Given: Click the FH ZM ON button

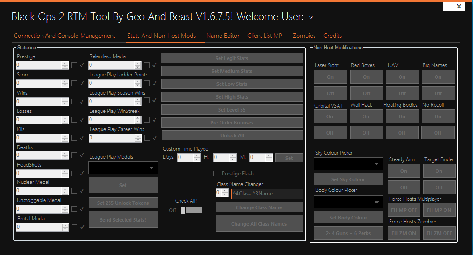Looking at the screenshot, I should pos(404,233).
